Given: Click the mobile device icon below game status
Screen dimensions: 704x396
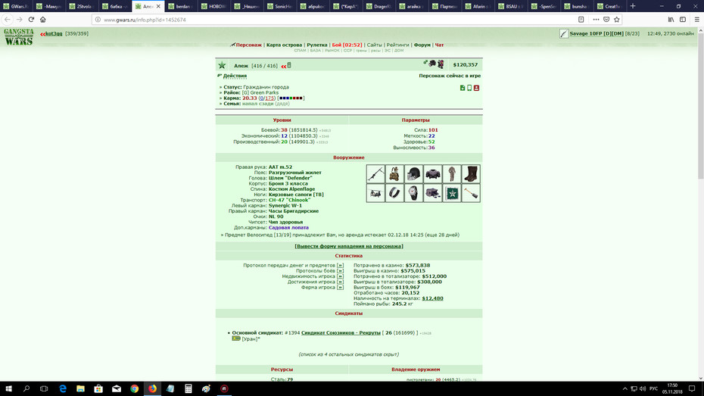Looking at the screenshot, I should (469, 88).
